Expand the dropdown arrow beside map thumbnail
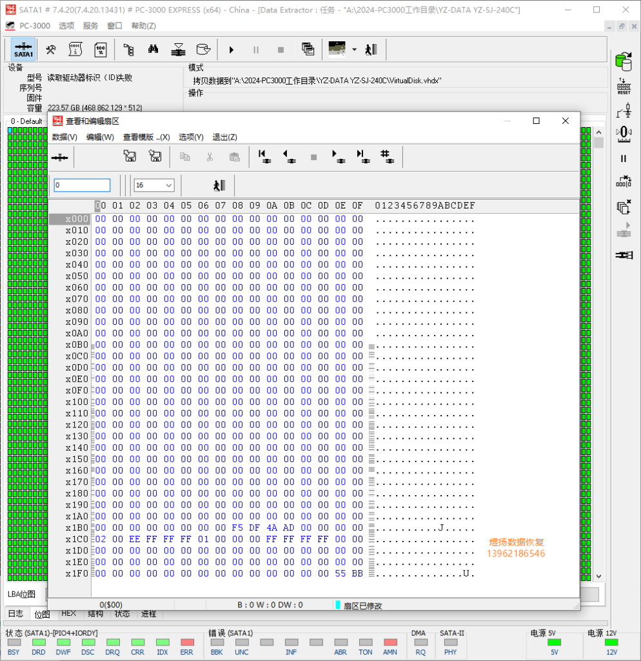The height and width of the screenshot is (661, 641). (354, 50)
